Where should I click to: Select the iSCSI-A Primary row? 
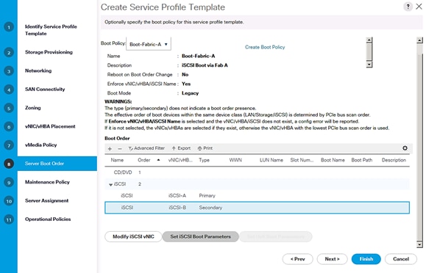coord(257,196)
